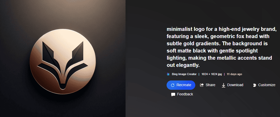280x117 pixels.
Task: Click the Bing Image Creator logo icon
Action: (168, 74)
